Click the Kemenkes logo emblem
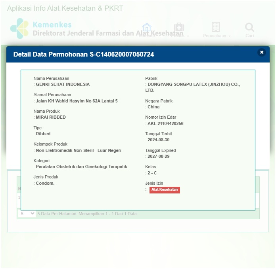The image size is (276, 269). point(19,28)
